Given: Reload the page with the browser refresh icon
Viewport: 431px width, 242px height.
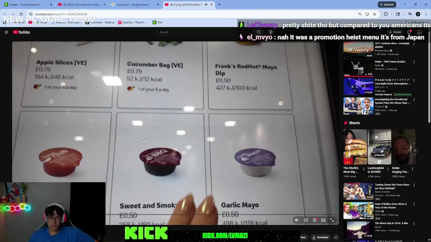Looking at the screenshot, I should pyautogui.click(x=21, y=14).
